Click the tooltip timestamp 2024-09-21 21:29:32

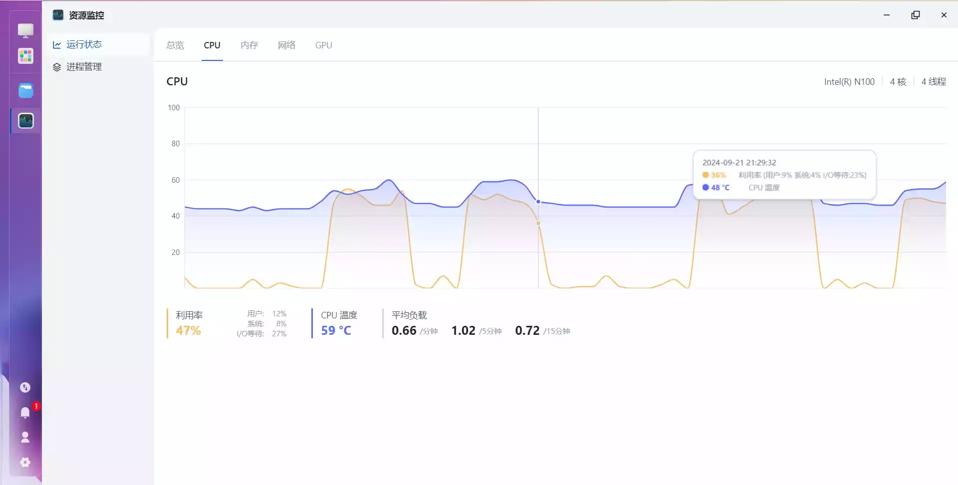pyautogui.click(x=739, y=162)
